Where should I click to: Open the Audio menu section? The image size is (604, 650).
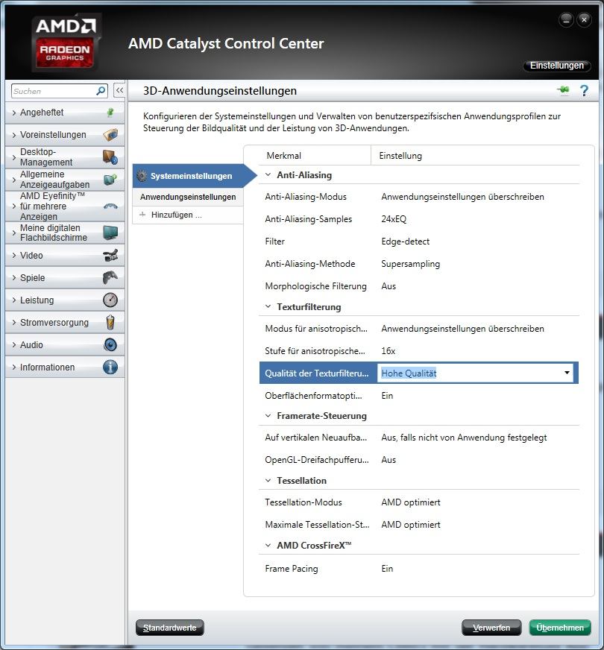(x=65, y=345)
